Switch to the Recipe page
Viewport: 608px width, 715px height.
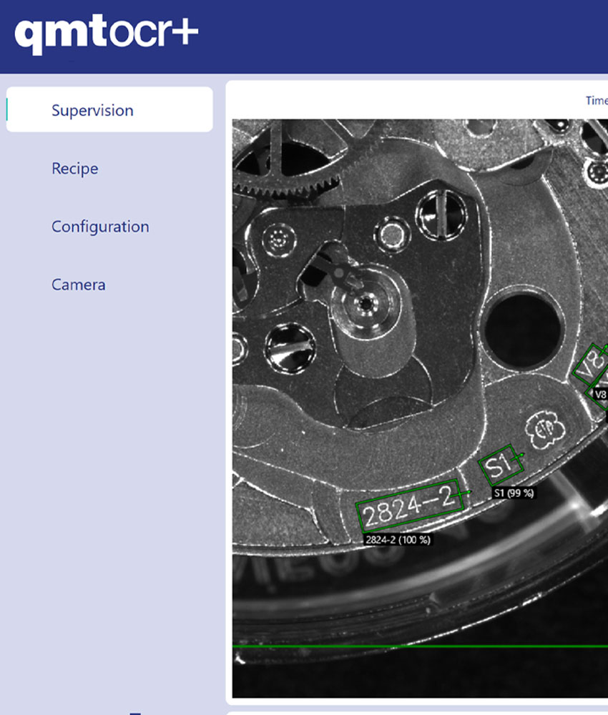coord(75,169)
